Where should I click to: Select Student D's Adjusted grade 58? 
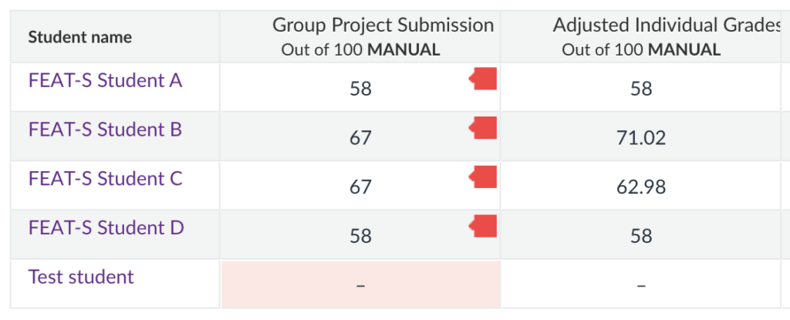pyautogui.click(x=641, y=236)
